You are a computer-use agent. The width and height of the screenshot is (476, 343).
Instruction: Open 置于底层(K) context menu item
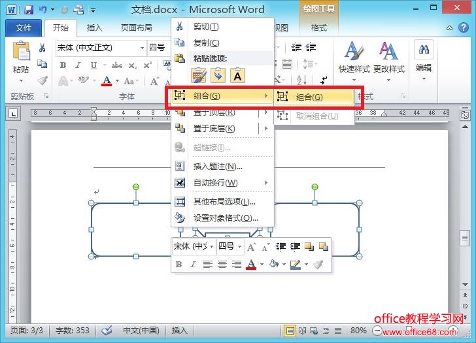[222, 129]
